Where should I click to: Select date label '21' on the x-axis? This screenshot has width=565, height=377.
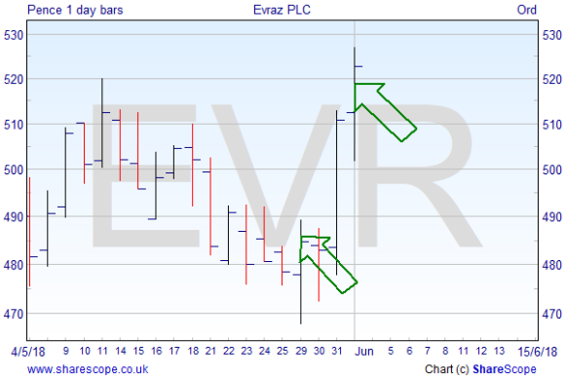click(x=210, y=351)
